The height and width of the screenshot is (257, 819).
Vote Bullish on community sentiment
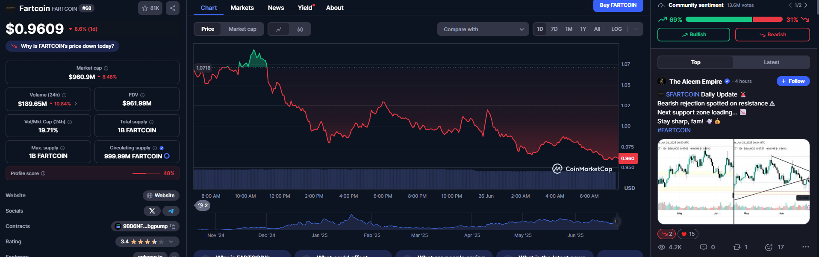point(693,35)
